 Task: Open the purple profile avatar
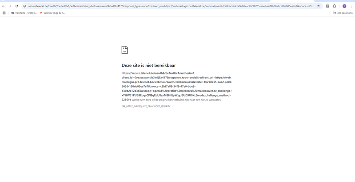pos(344,6)
